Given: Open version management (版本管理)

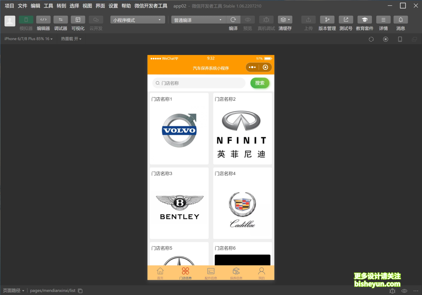Looking at the screenshot, I should coord(327,20).
